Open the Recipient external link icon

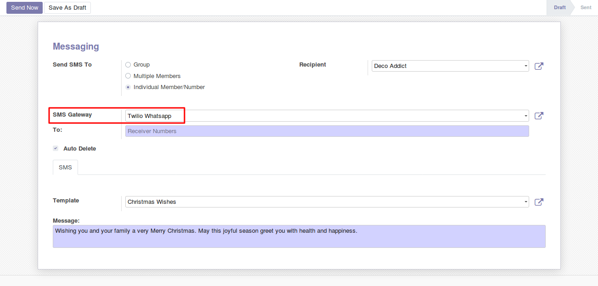(539, 66)
